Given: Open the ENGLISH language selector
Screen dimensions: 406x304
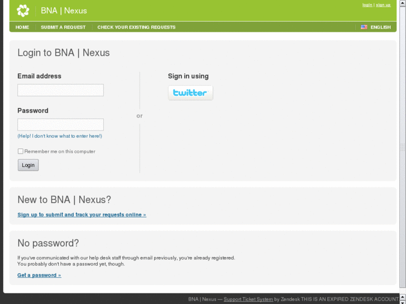Looking at the screenshot, I should (380, 27).
